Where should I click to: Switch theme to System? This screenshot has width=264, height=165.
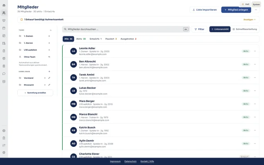tap(256, 5)
